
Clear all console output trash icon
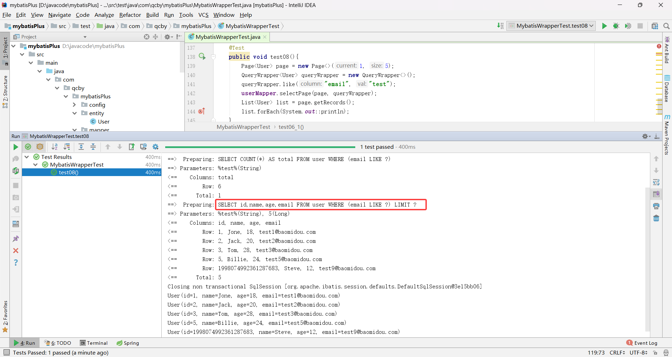656,218
